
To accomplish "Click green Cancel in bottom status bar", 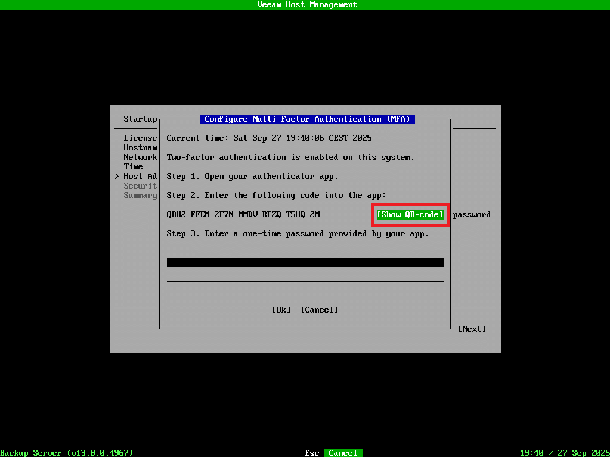I will click(x=343, y=453).
